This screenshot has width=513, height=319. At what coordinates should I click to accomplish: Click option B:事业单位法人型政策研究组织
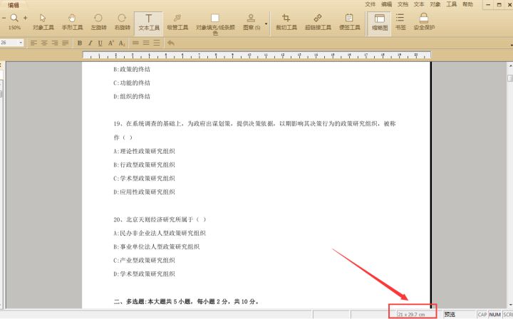(x=157, y=247)
